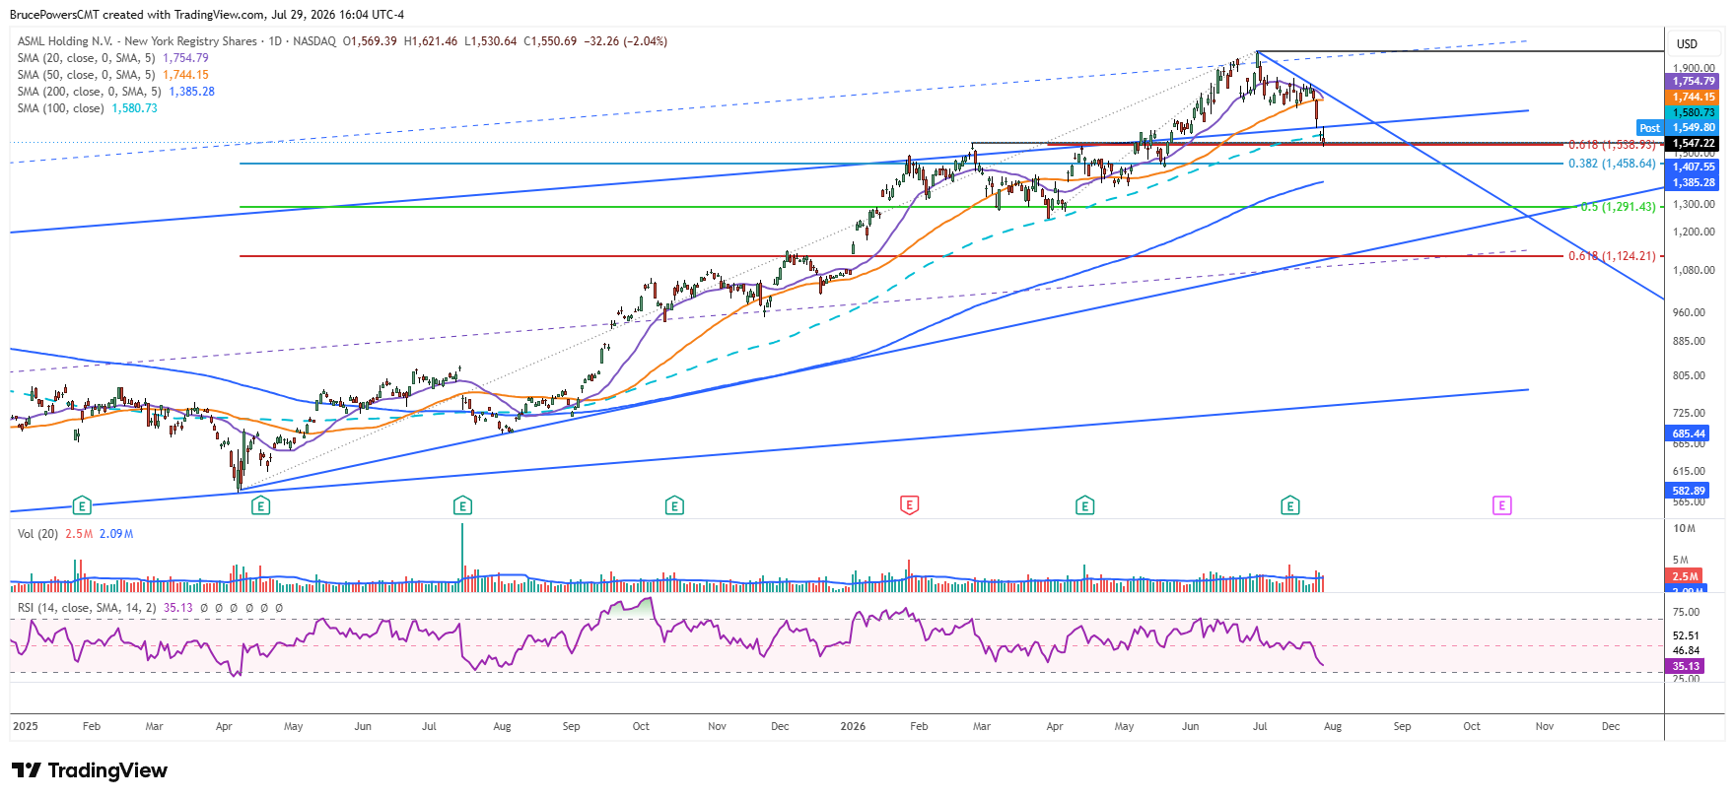Screen dimensions: 1735x800
Task: Click the 1,080.00 price scale label
Action: [1694, 270]
